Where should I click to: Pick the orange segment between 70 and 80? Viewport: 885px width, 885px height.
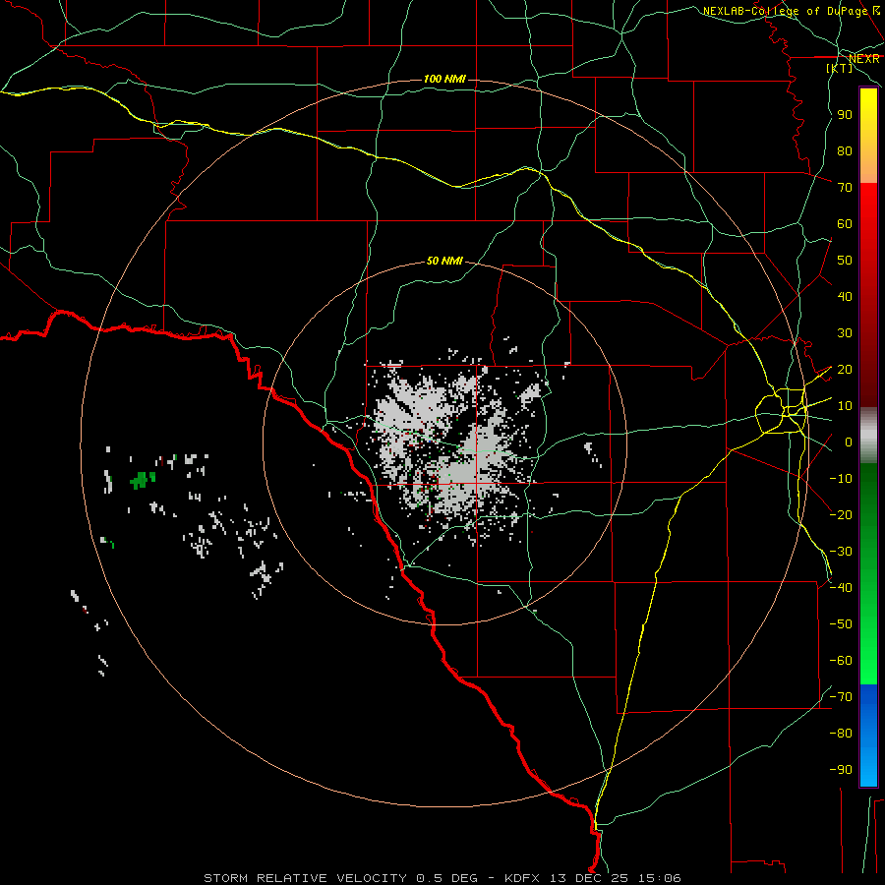pos(868,168)
